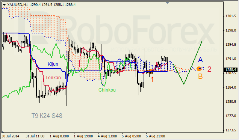Viewport: 239px width, 140px height.
Task: Click price level 1280.5 on scale
Action: 231,102
